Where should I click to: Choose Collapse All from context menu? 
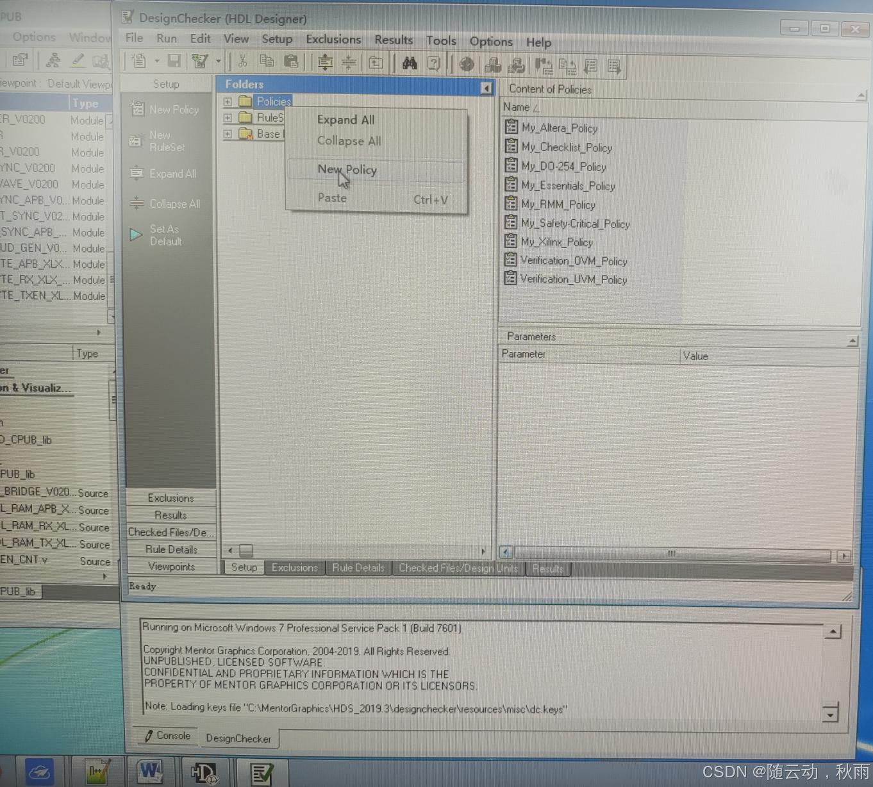tap(349, 141)
